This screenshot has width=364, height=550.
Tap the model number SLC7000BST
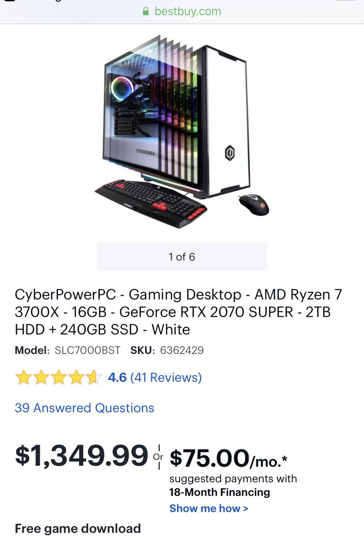pyautogui.click(x=87, y=351)
